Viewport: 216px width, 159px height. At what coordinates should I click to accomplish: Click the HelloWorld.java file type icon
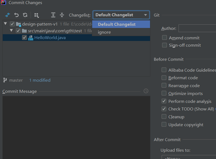31,38
